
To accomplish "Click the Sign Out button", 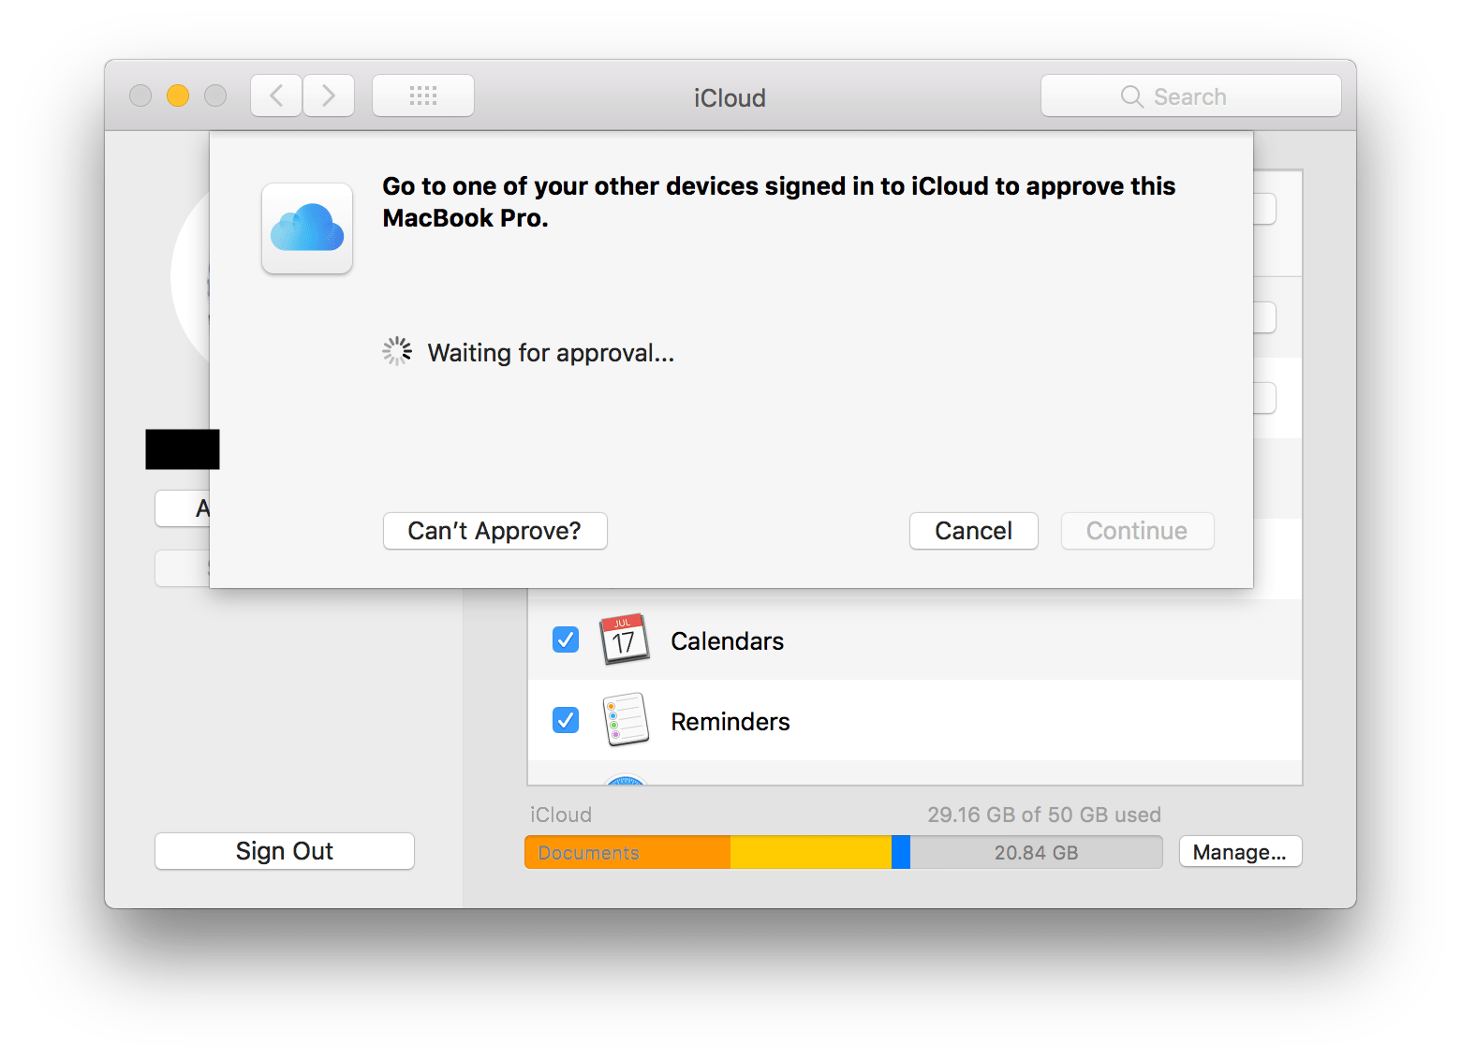I will (284, 850).
